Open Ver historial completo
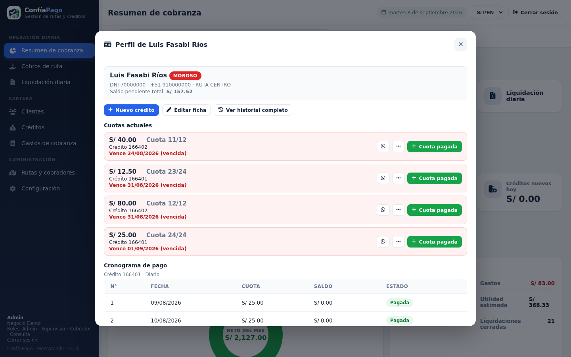 253,110
